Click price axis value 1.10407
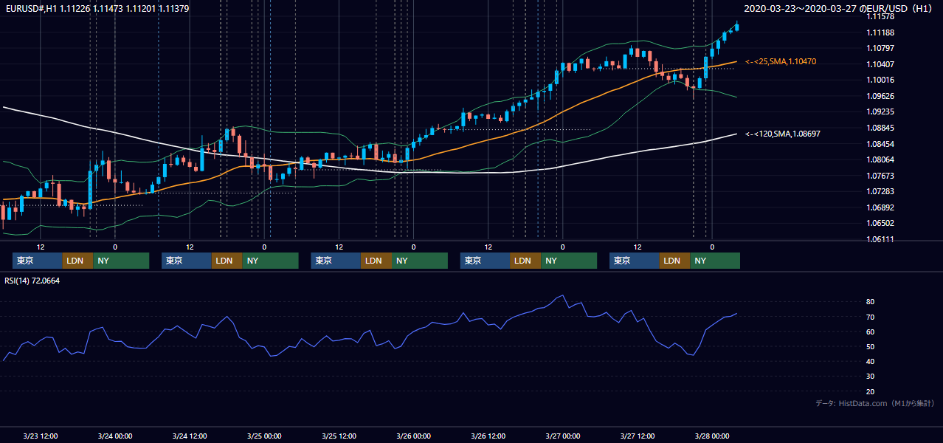This screenshot has width=943, height=443. click(x=880, y=64)
